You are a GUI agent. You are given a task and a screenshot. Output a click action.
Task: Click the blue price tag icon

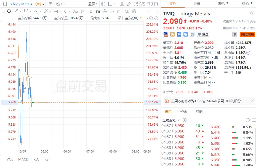tap(186, 34)
